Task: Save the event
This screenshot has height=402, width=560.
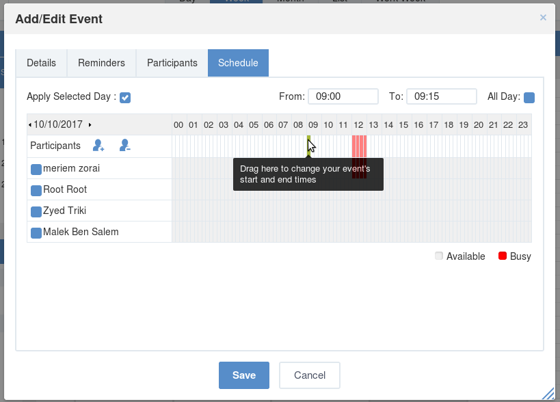Action: pyautogui.click(x=244, y=375)
